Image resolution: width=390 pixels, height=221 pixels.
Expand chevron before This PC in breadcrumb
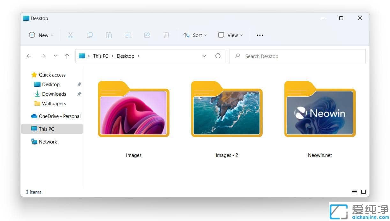(89, 56)
